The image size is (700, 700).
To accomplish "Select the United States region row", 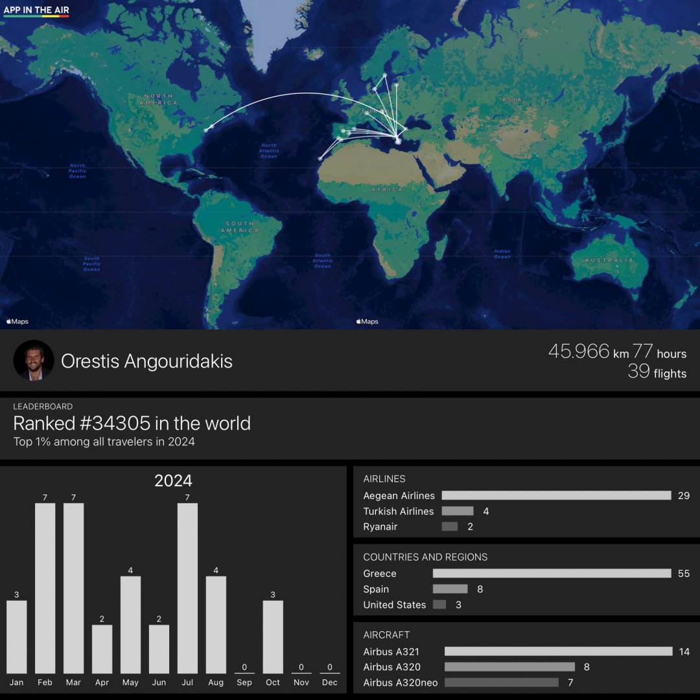I will click(x=394, y=605).
